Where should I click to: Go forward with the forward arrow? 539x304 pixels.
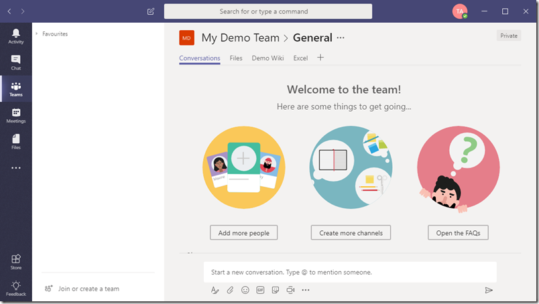pyautogui.click(x=23, y=11)
